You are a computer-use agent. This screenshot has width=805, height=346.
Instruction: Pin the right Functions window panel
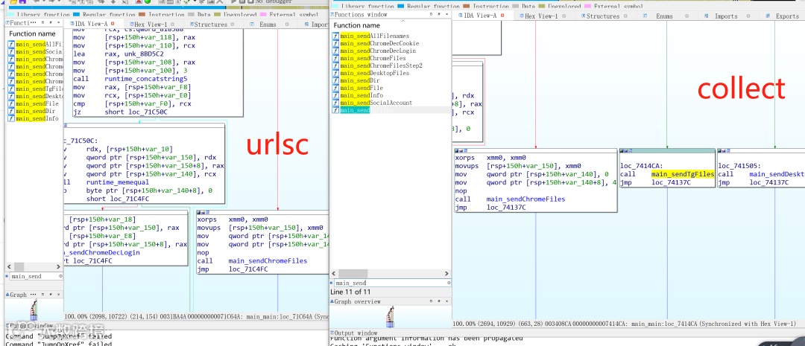pos(438,14)
